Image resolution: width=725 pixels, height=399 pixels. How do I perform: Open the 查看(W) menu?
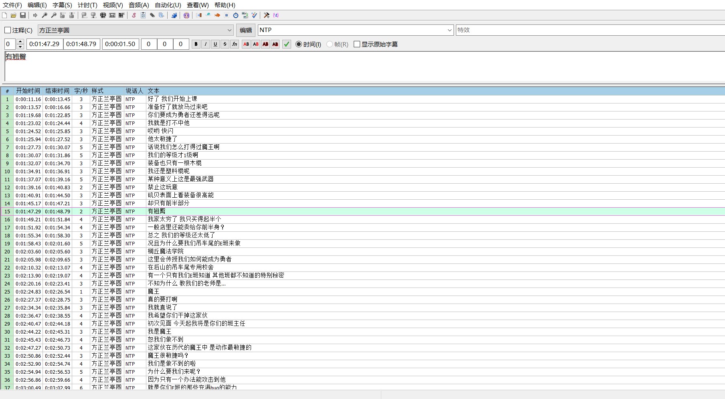pyautogui.click(x=198, y=5)
